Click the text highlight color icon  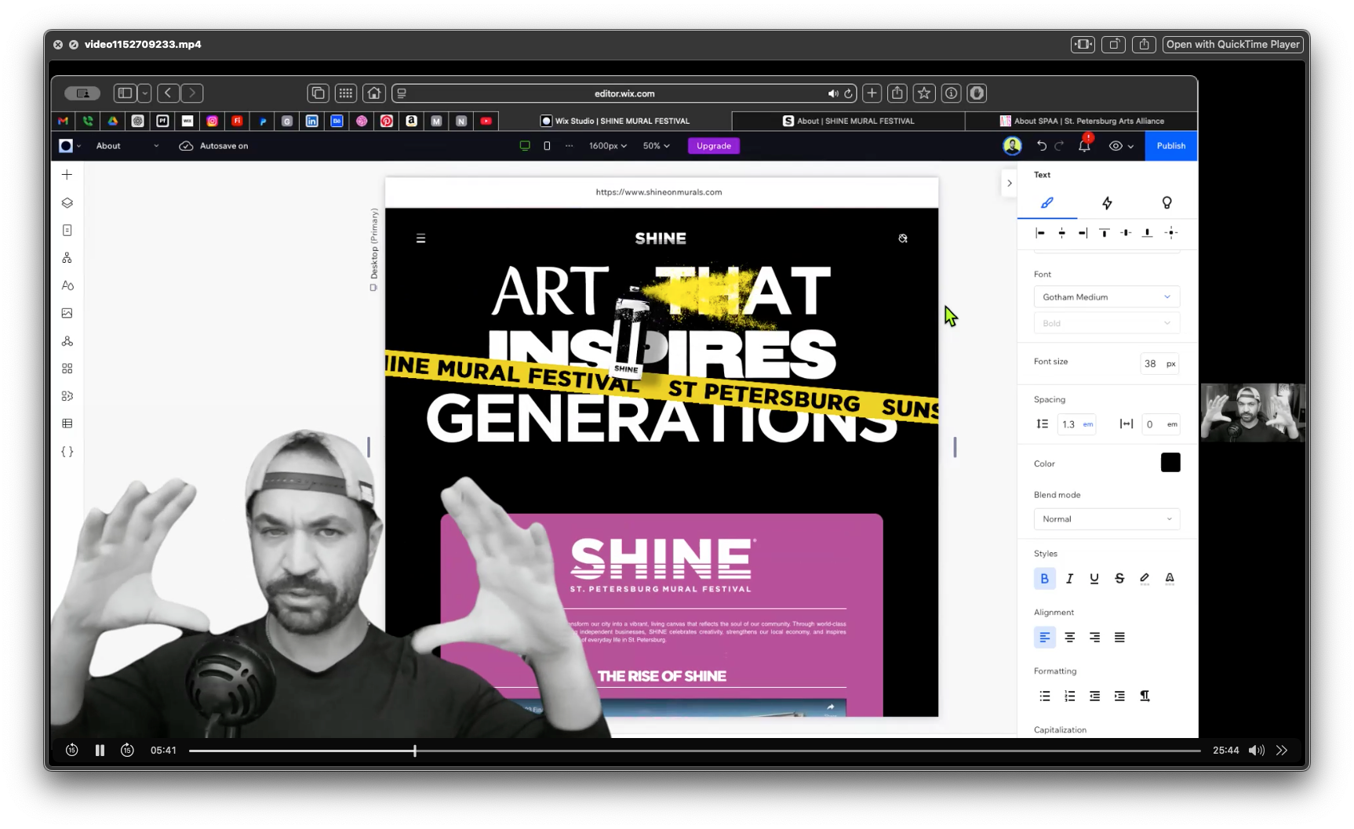click(1145, 579)
